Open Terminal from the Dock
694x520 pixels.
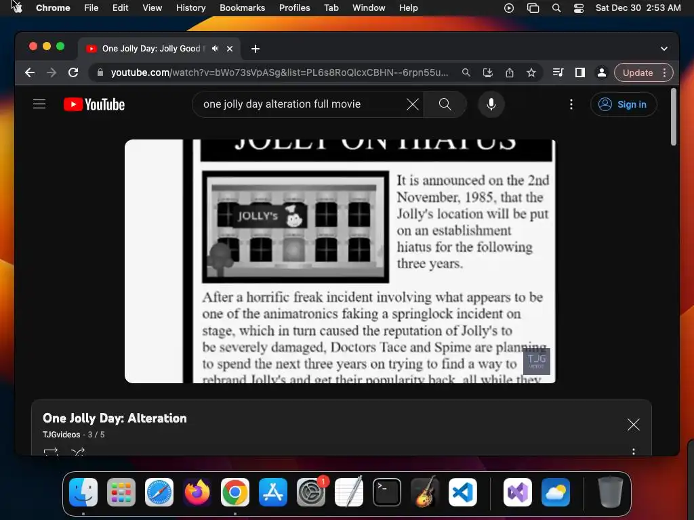point(387,492)
